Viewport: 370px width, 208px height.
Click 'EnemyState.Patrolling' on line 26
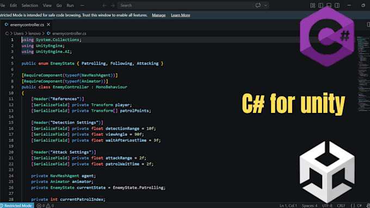pos(138,188)
